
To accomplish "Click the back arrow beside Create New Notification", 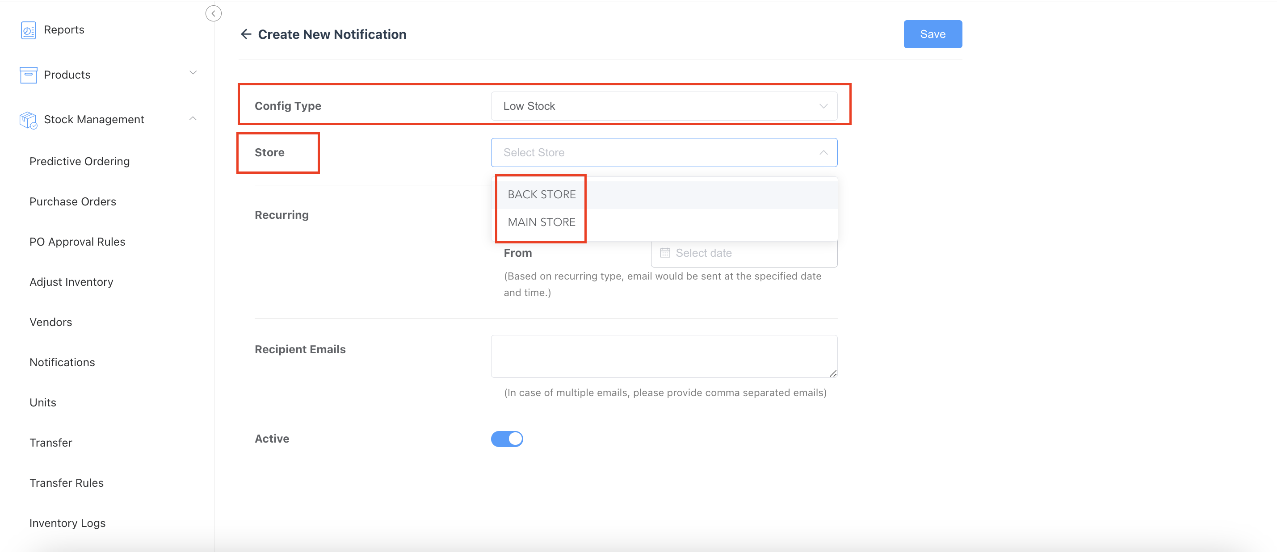I will pos(246,34).
